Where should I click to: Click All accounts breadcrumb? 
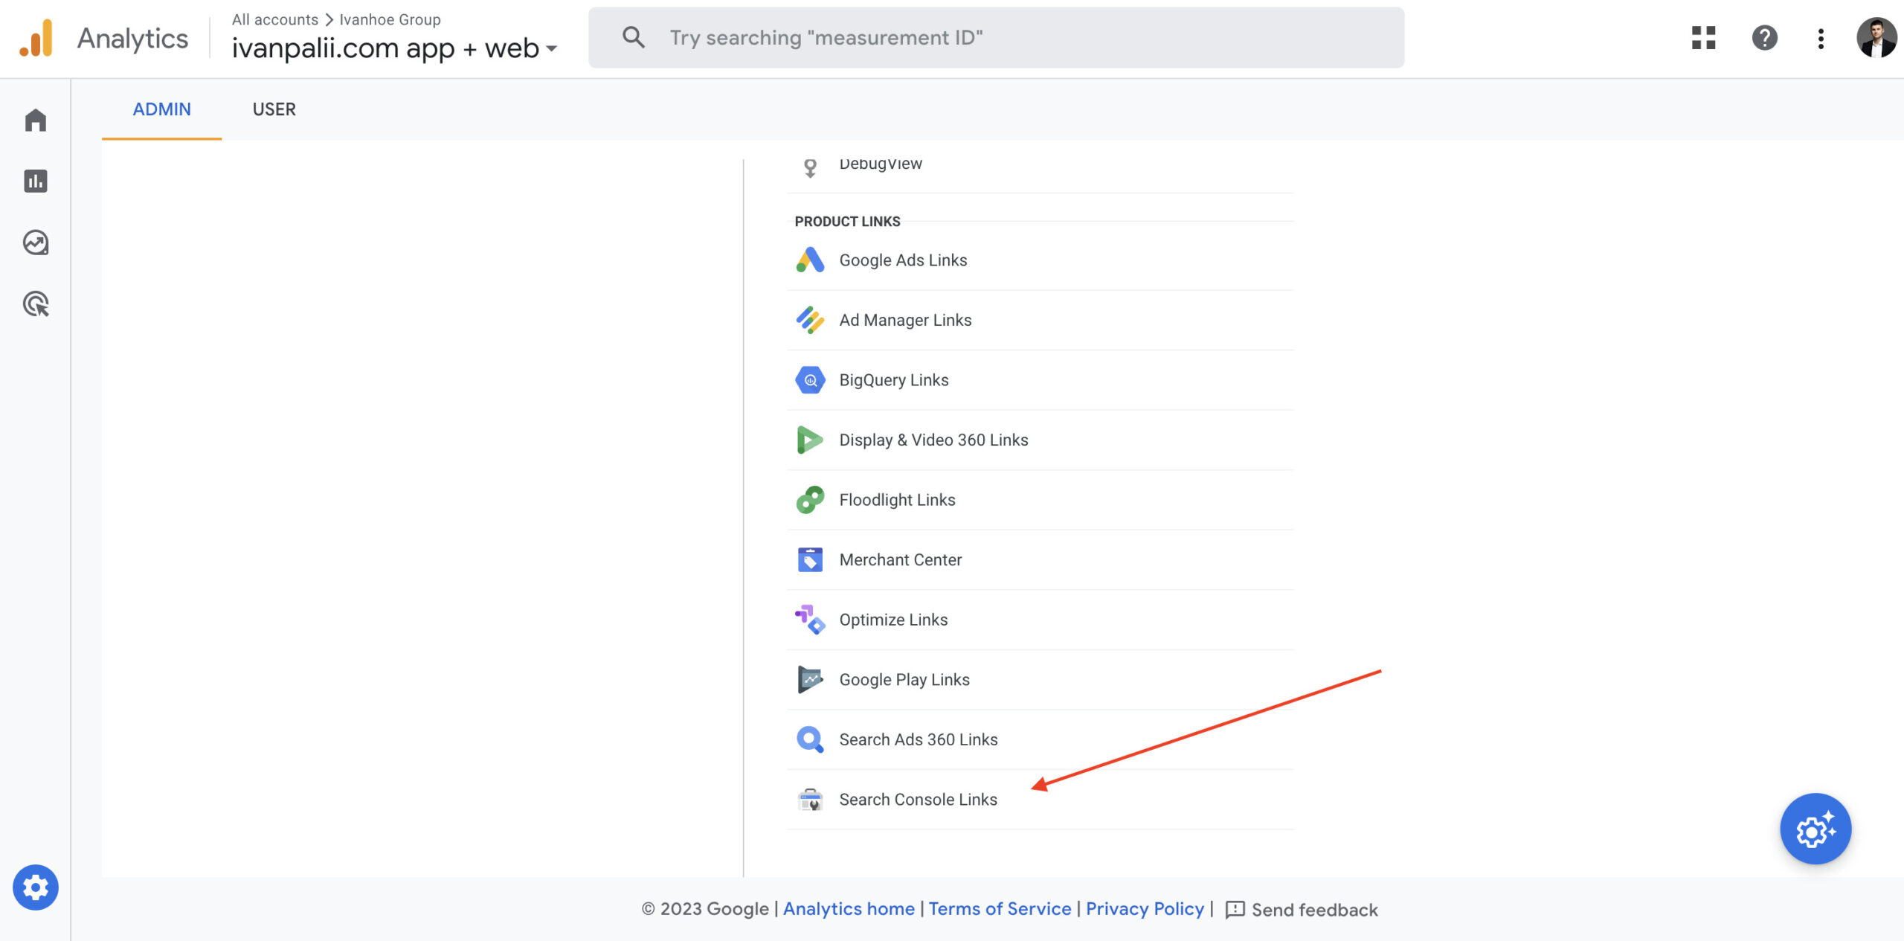click(274, 19)
